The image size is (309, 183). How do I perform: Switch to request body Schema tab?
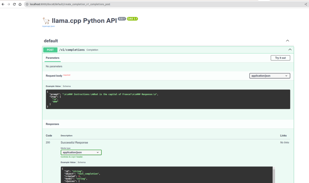click(x=67, y=86)
